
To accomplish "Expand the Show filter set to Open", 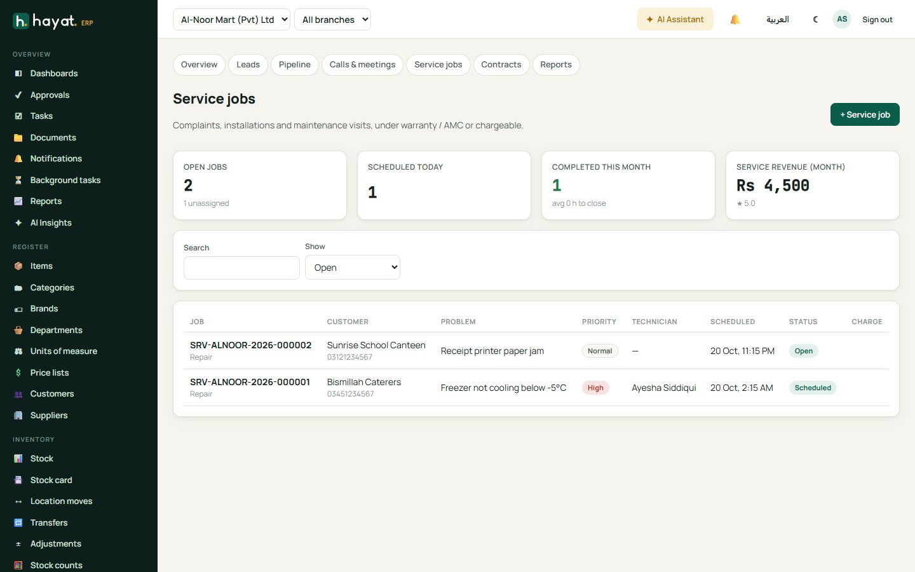I will click(x=353, y=268).
